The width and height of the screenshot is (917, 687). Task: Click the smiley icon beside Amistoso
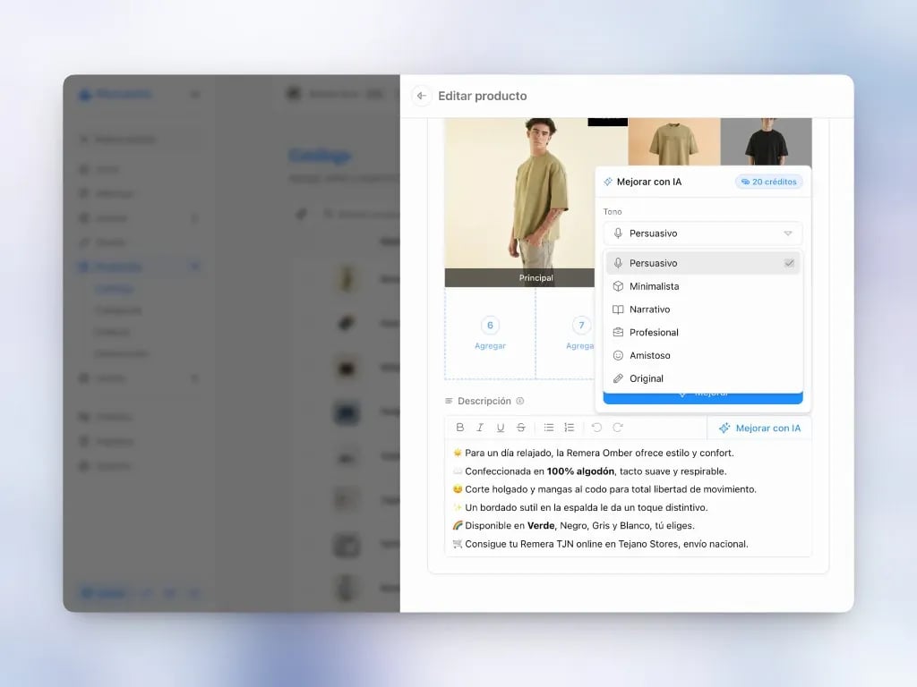pyautogui.click(x=618, y=355)
